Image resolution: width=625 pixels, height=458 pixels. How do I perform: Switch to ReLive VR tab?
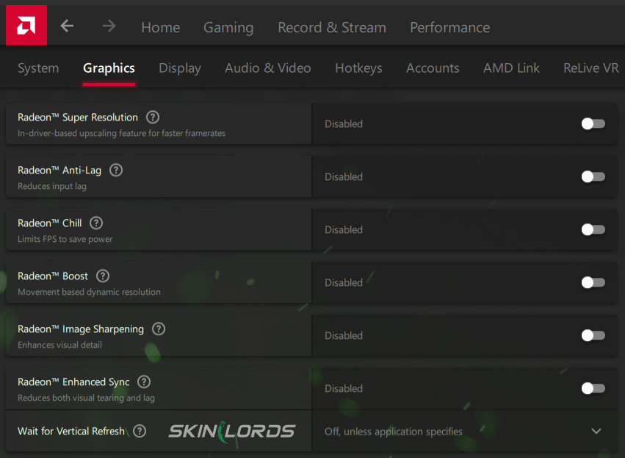591,68
